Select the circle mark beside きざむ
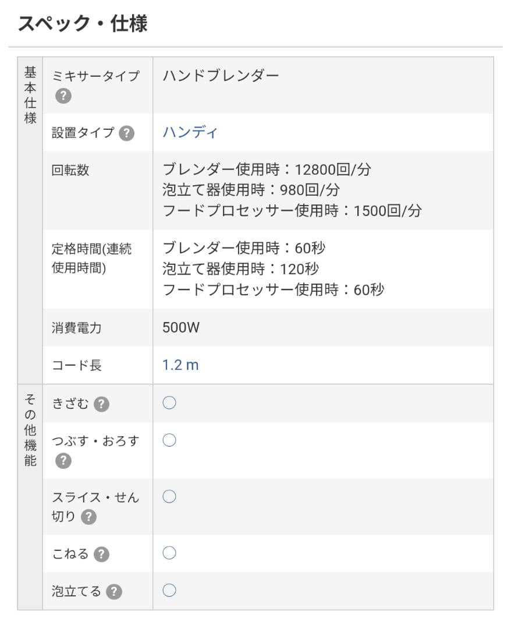The image size is (511, 629). tap(169, 402)
